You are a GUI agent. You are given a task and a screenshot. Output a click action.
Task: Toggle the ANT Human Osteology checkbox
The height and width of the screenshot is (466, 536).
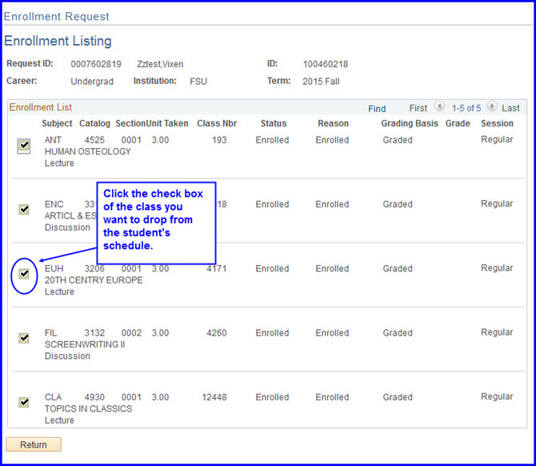24,146
